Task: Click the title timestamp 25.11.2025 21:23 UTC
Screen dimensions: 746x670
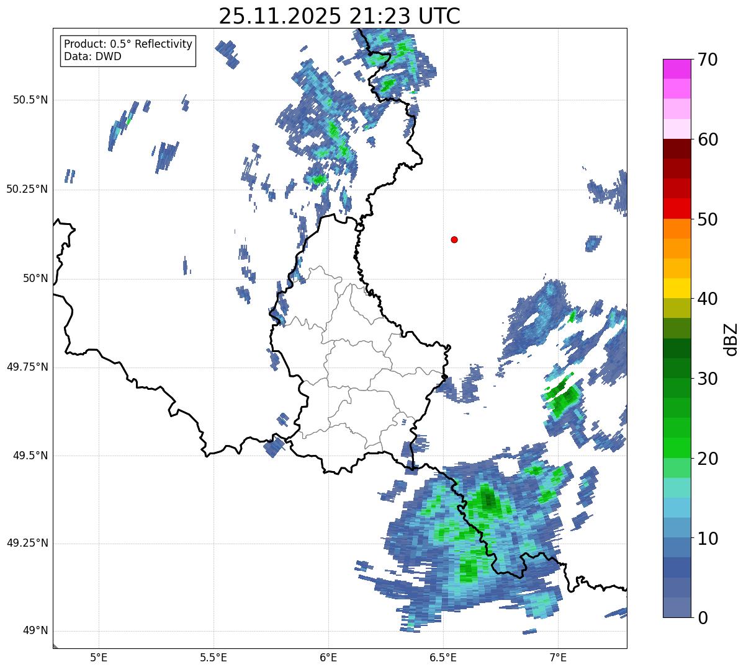Action: (339, 16)
